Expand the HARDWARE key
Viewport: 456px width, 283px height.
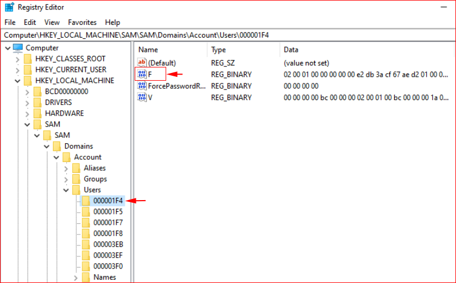[28, 114]
